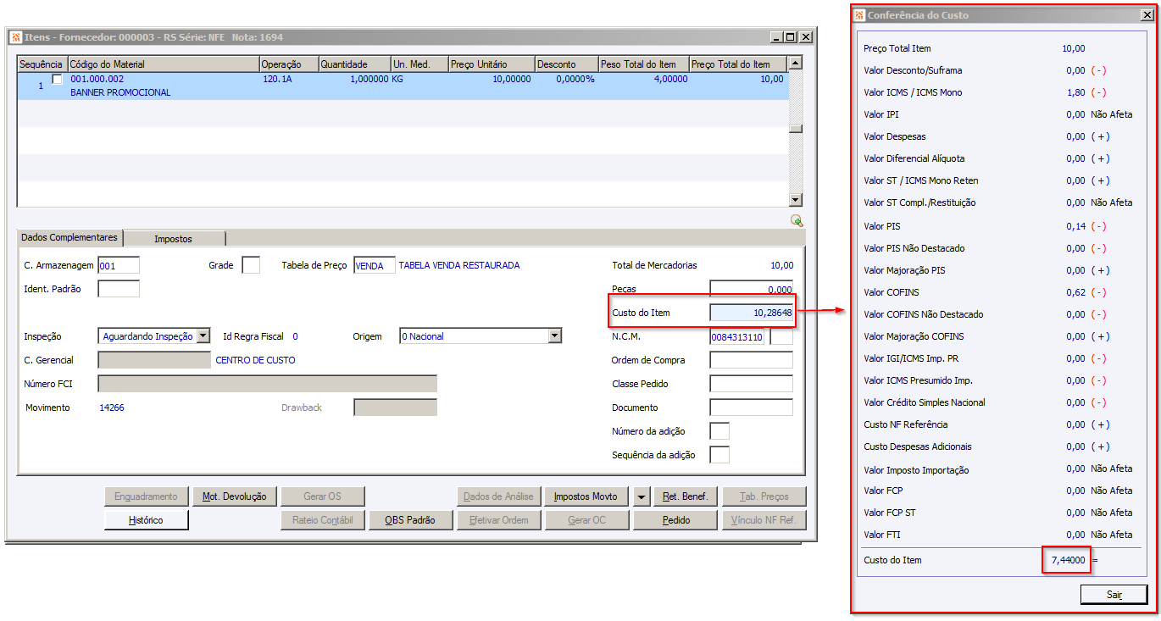Click the Vínculo NF Ref. button
Image resolution: width=1161 pixels, height=621 pixels.
point(764,520)
